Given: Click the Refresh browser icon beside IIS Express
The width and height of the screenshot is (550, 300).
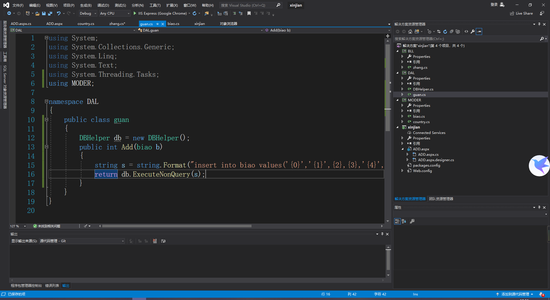Looking at the screenshot, I should (x=195, y=13).
